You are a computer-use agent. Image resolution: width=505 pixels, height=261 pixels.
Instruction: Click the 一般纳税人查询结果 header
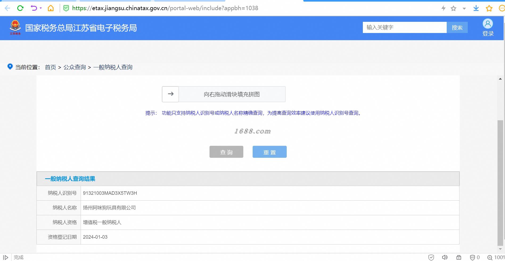pyautogui.click(x=70, y=179)
